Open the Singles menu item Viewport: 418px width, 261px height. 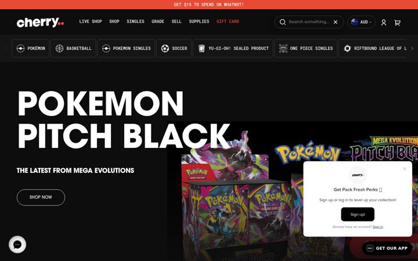135,21
